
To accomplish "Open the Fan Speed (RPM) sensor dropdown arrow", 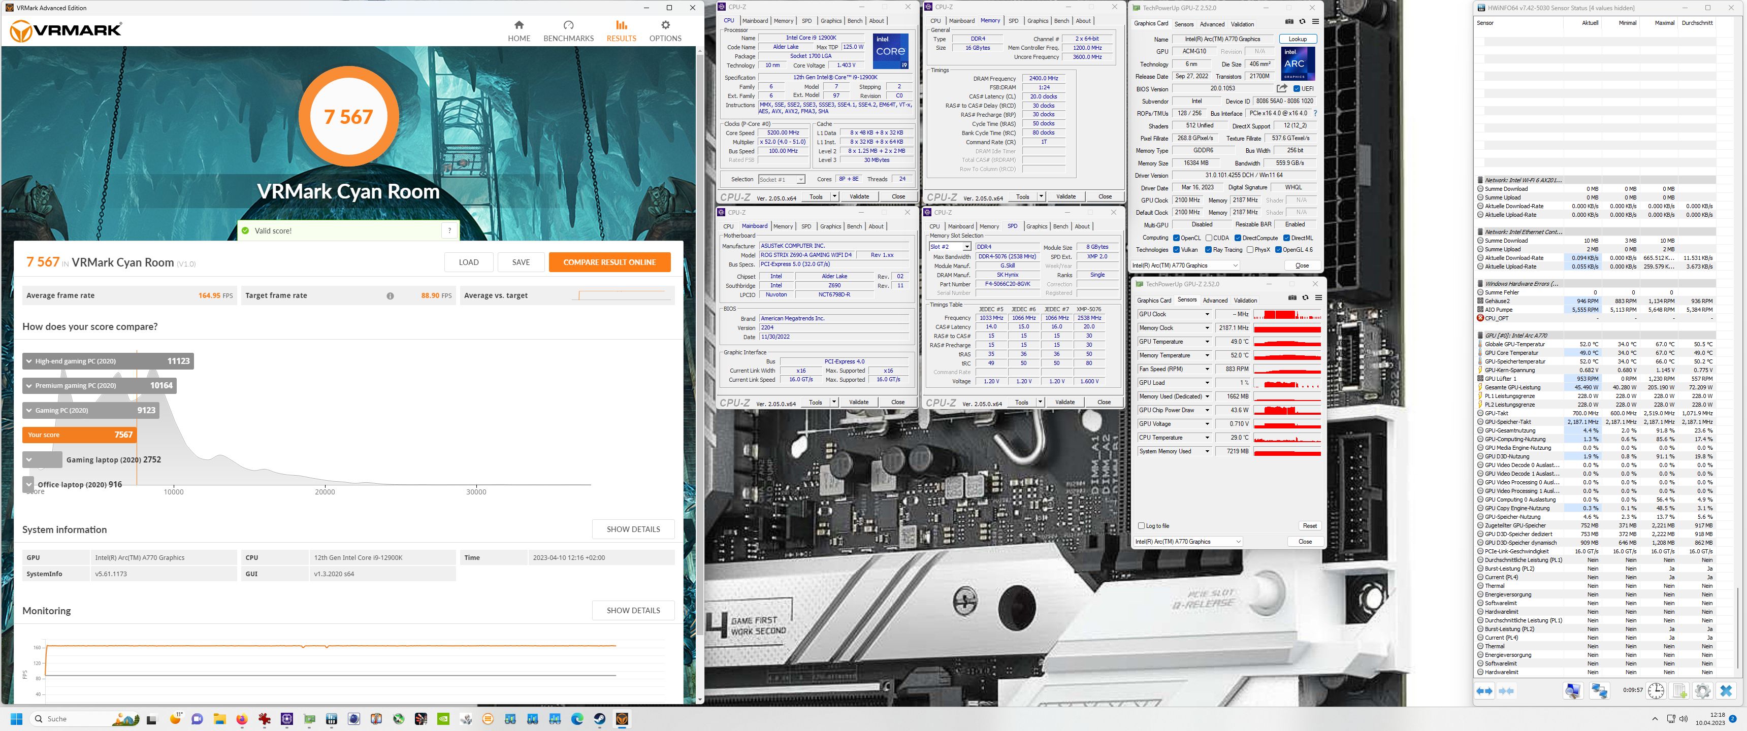I will tap(1207, 369).
